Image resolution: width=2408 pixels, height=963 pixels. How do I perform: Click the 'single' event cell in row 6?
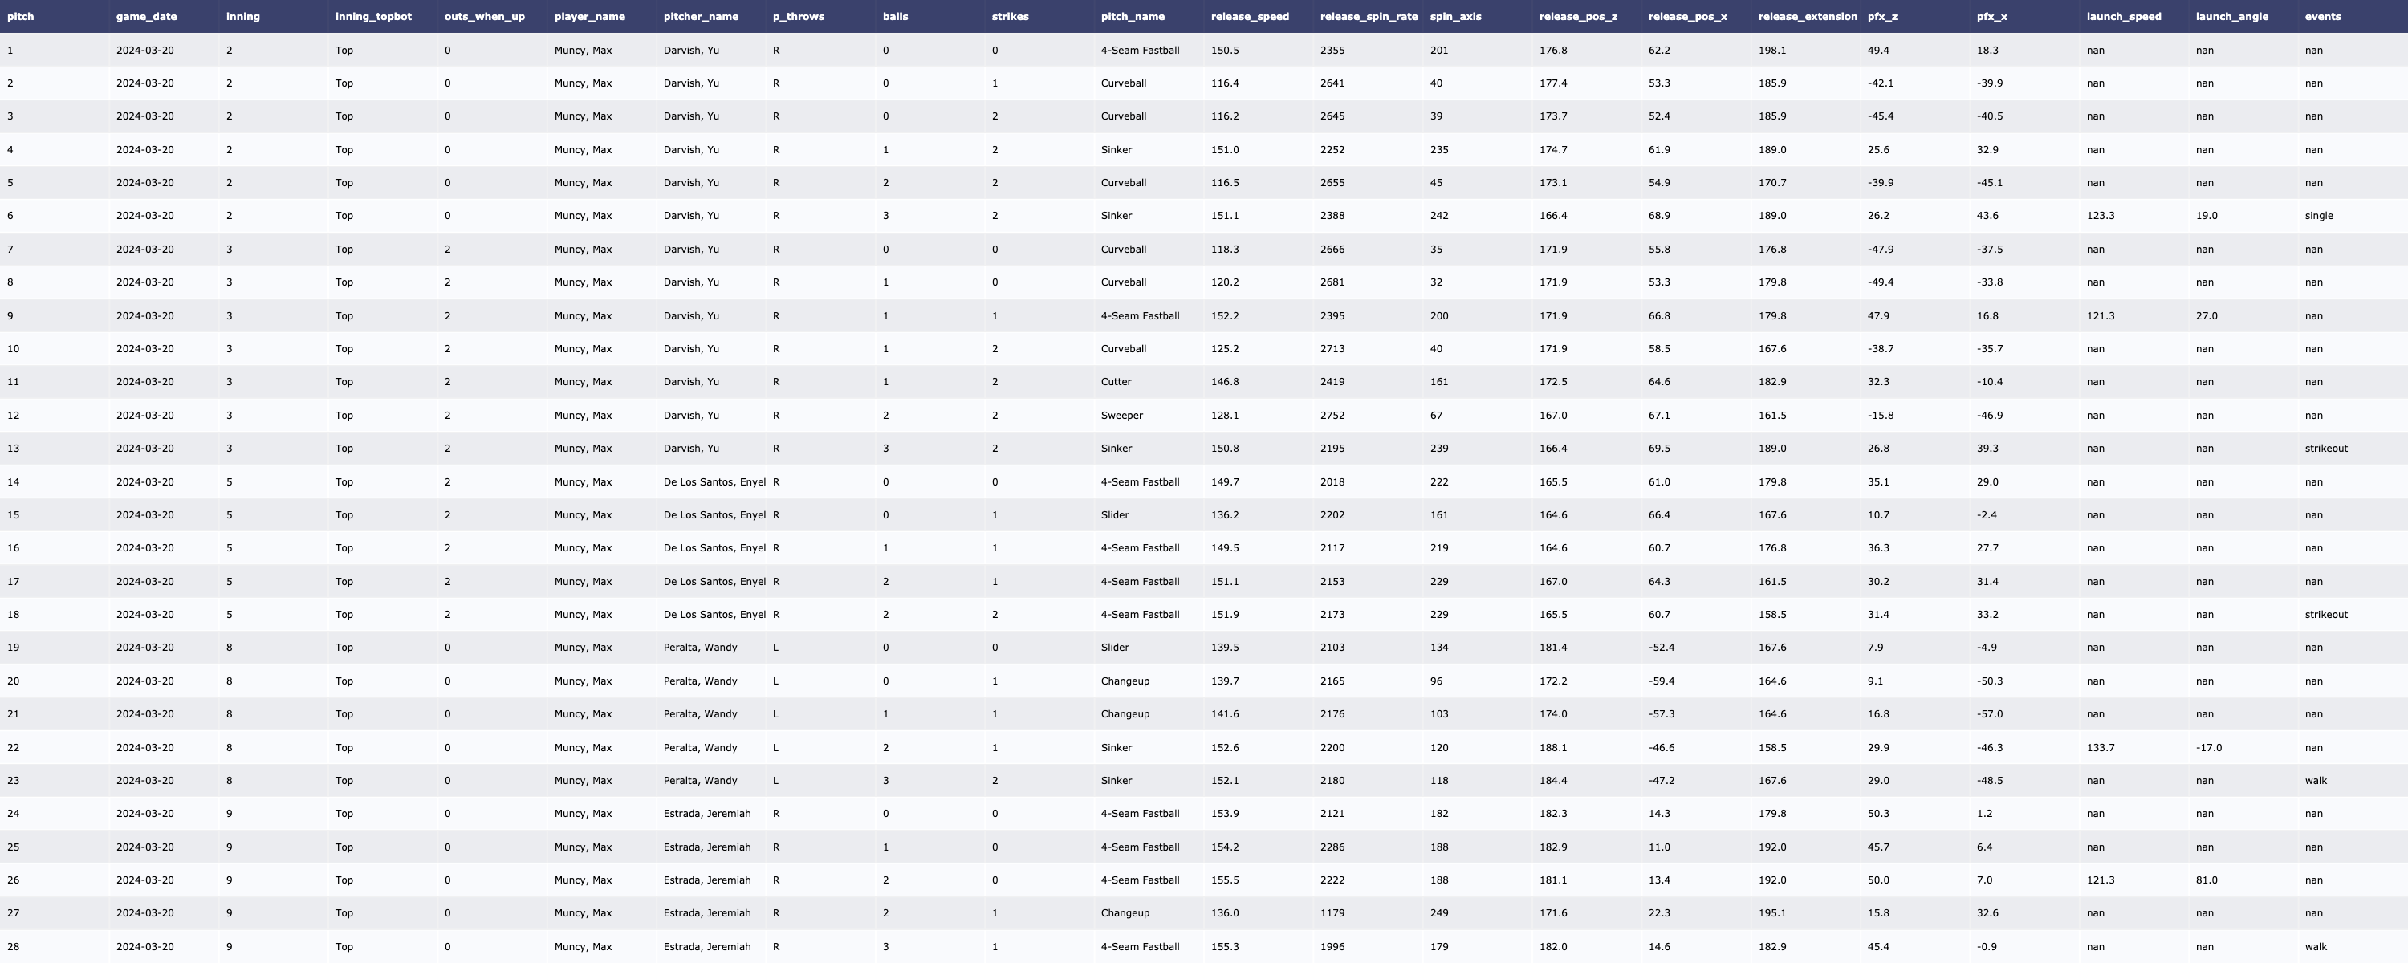[2318, 216]
